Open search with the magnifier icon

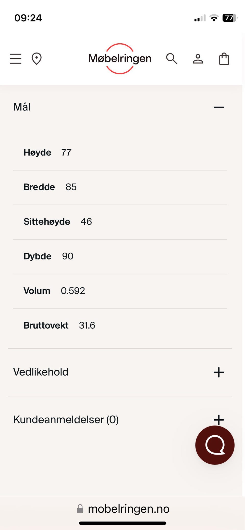[171, 59]
